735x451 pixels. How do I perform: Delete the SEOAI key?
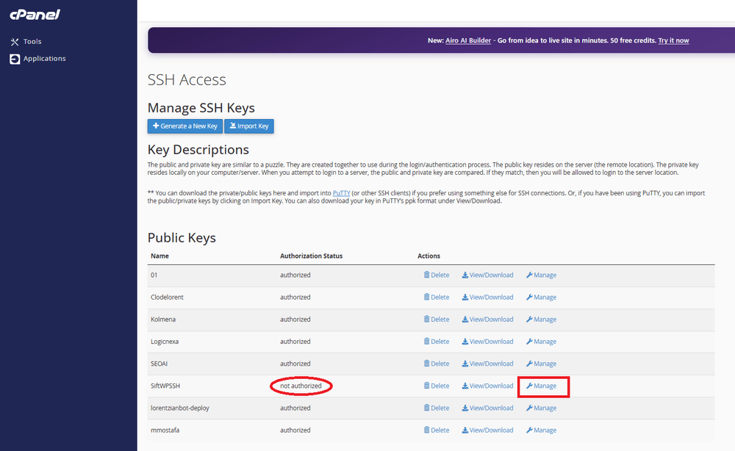(437, 364)
